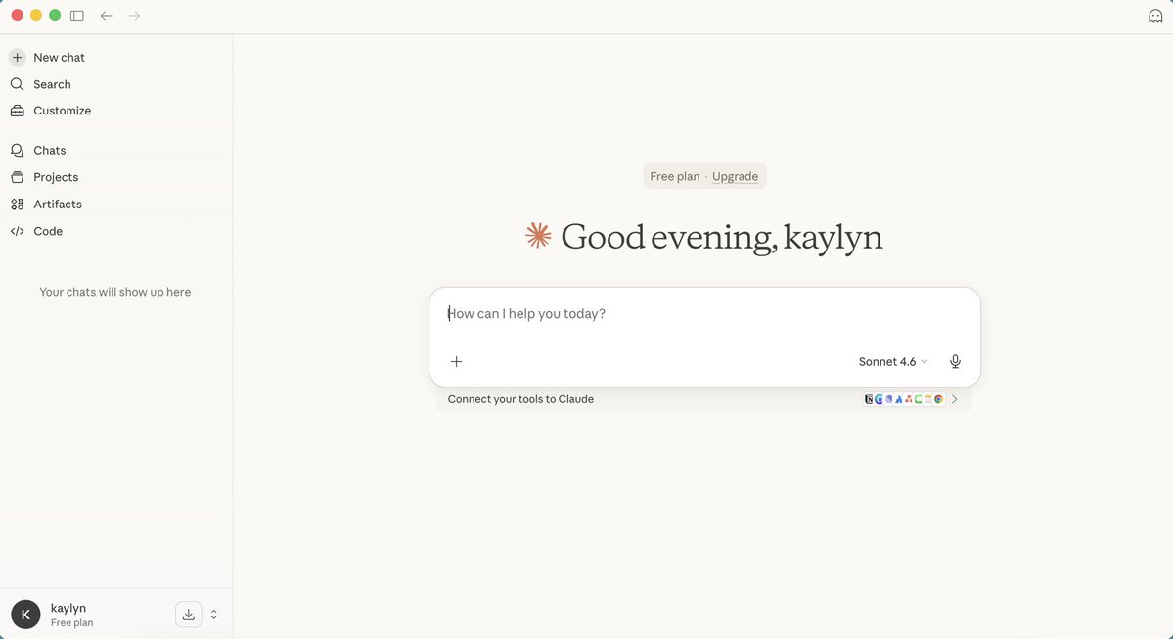Open Artifacts from the sidebar
Viewport: 1173px width, 639px height.
pyautogui.click(x=58, y=205)
